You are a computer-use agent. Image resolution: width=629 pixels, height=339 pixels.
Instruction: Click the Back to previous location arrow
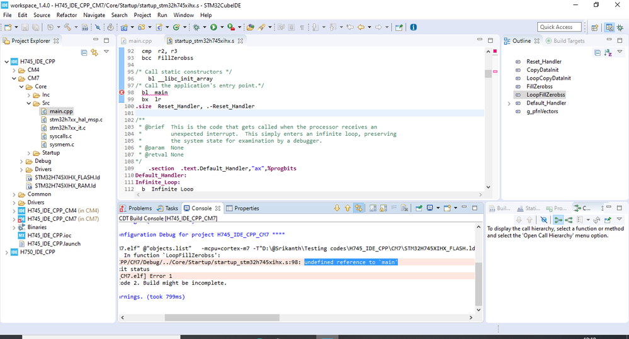361,27
